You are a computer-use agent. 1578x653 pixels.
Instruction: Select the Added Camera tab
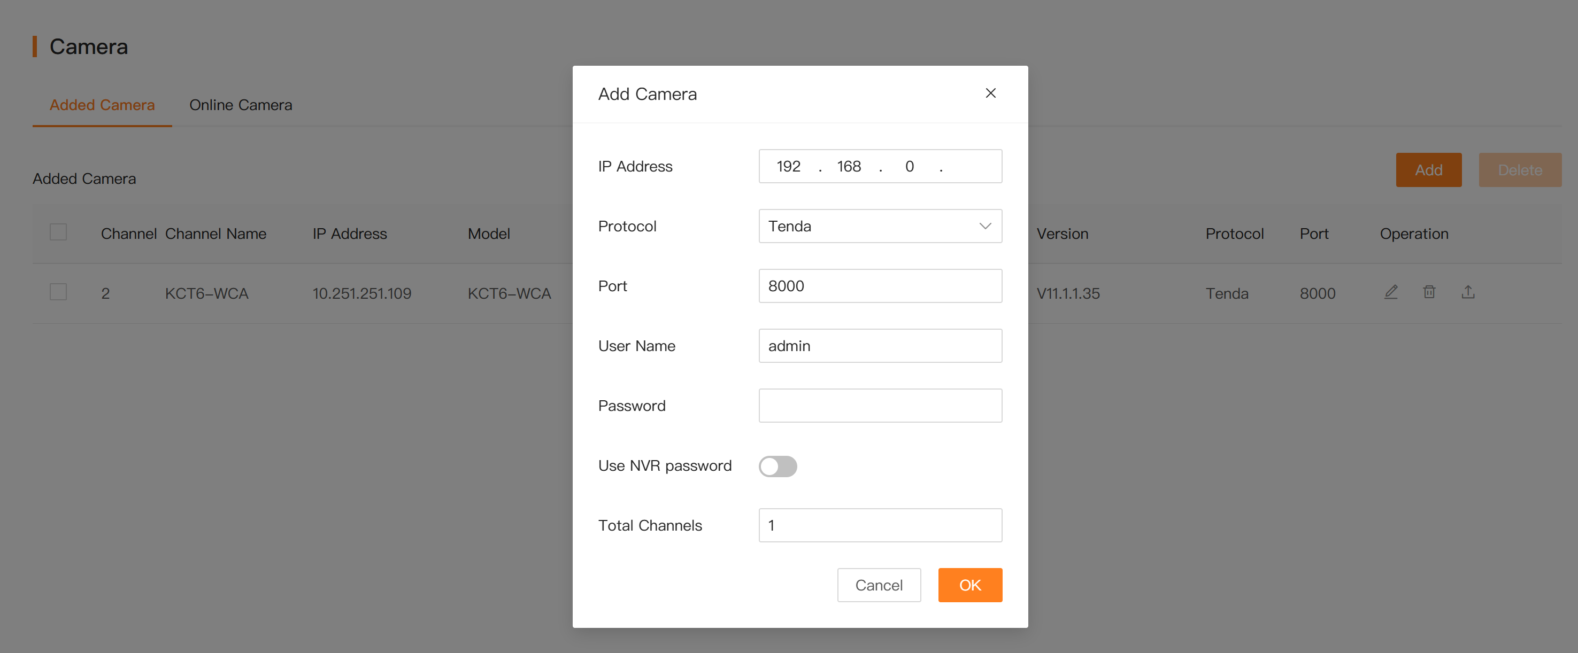[102, 105]
